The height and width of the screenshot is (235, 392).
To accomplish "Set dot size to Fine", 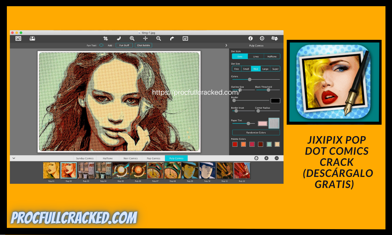I will [237, 69].
